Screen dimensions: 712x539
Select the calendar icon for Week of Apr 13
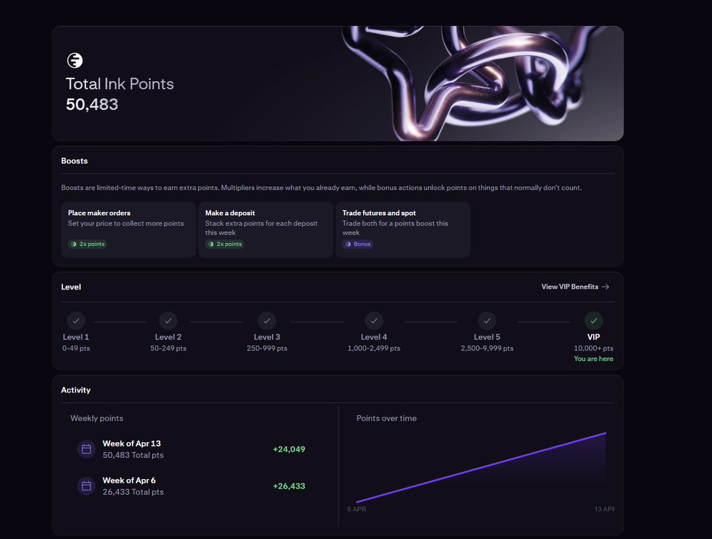click(x=86, y=449)
